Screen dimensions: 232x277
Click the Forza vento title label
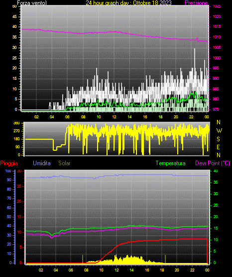pos(32,3)
